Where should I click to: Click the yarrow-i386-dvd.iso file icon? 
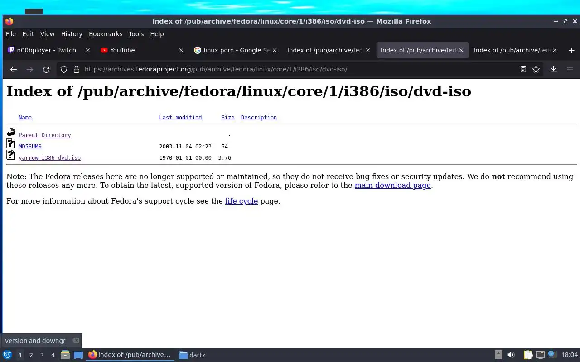click(10, 155)
